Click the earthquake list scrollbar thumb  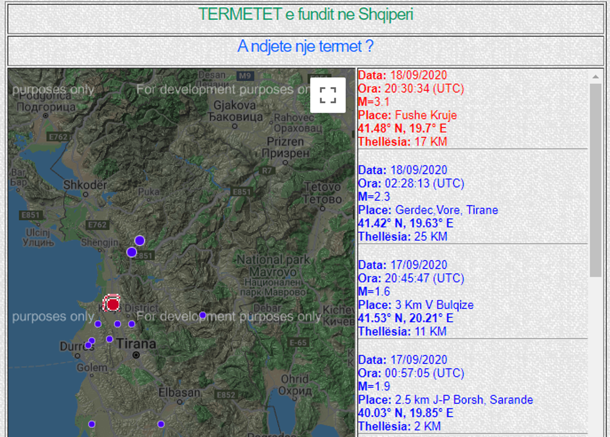click(x=595, y=180)
